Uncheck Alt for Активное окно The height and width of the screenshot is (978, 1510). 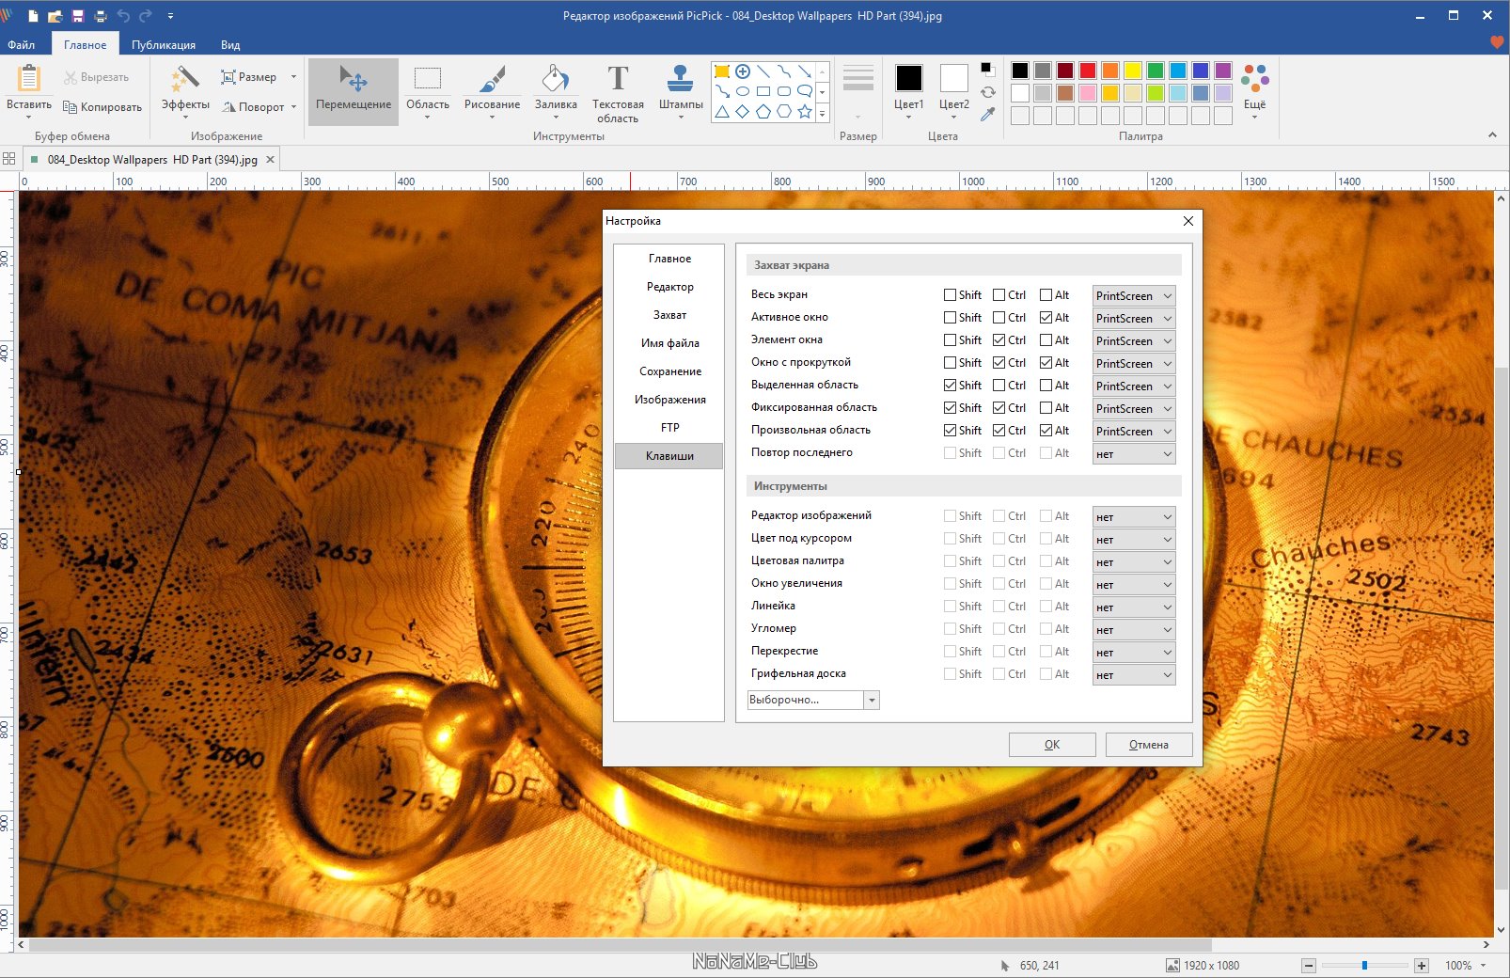(1046, 318)
